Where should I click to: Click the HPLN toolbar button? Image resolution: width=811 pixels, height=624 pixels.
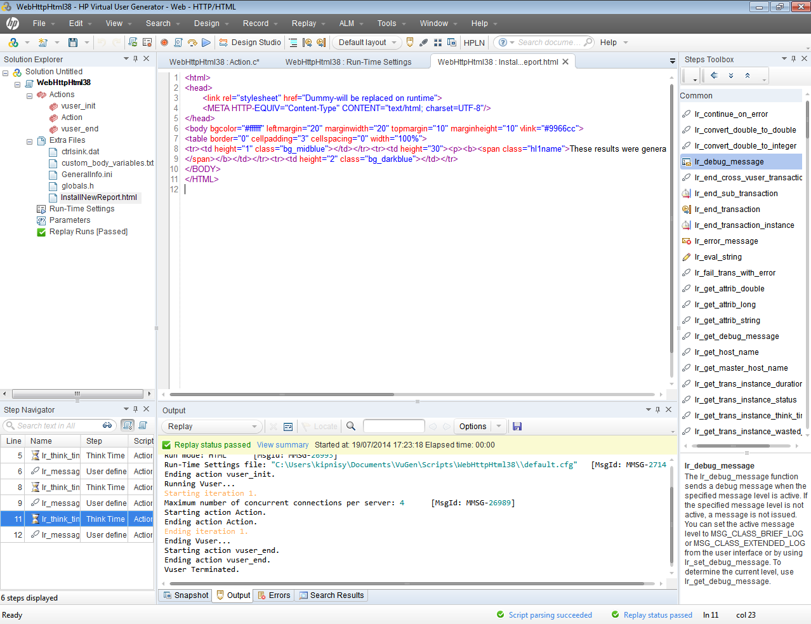coord(474,43)
